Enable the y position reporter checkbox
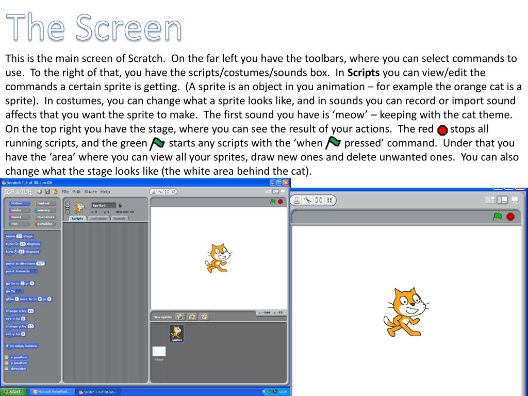The width and height of the screenshot is (528, 396). [x=6, y=363]
